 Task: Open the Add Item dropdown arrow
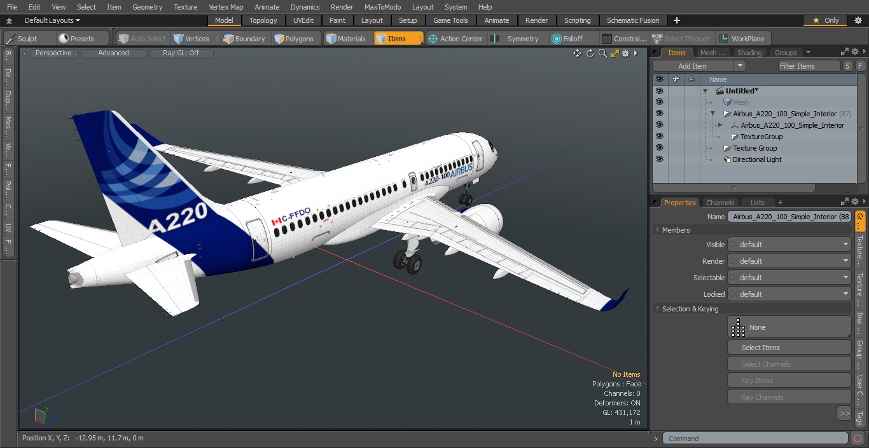(739, 66)
